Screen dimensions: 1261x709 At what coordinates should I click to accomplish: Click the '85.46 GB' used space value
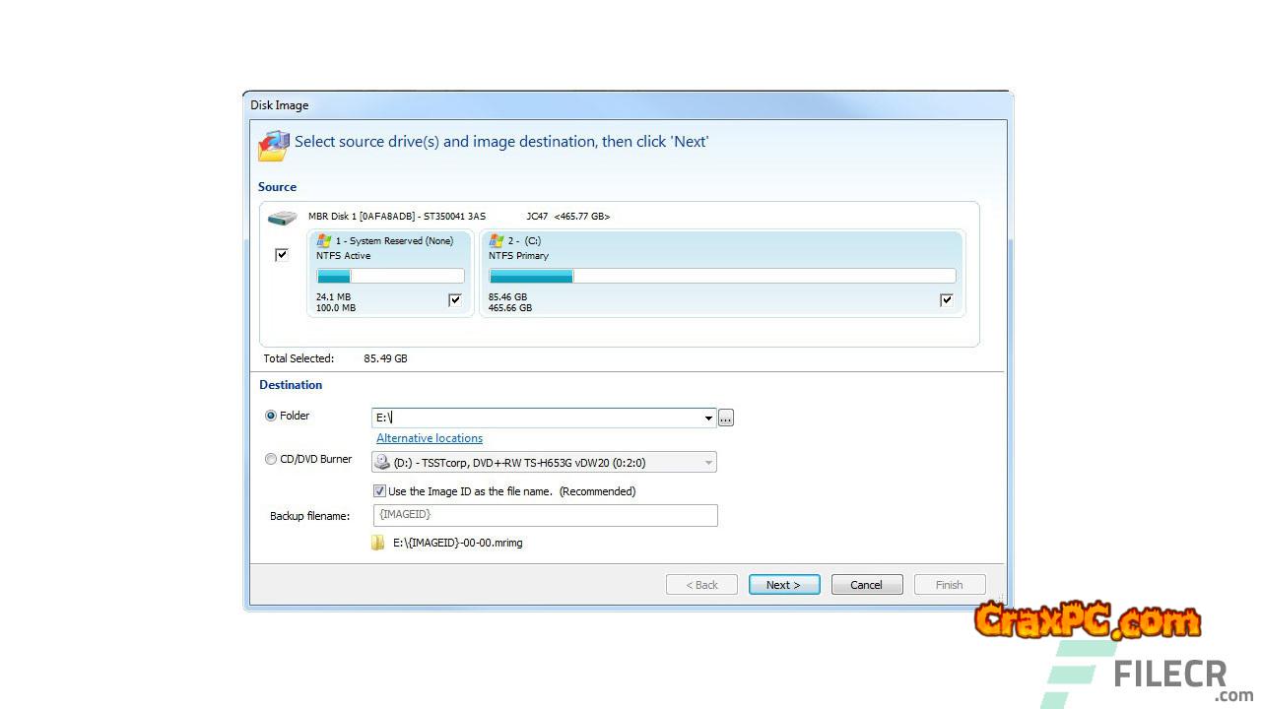coord(507,296)
